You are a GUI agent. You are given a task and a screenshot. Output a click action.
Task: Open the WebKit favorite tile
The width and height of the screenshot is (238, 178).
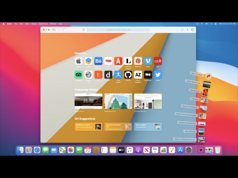click(x=88, y=61)
